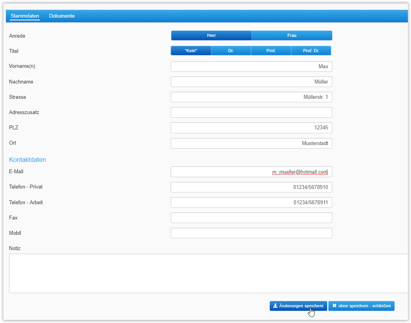The width and height of the screenshot is (411, 323).
Task: Select Herr as Anrede
Action: [x=211, y=36]
